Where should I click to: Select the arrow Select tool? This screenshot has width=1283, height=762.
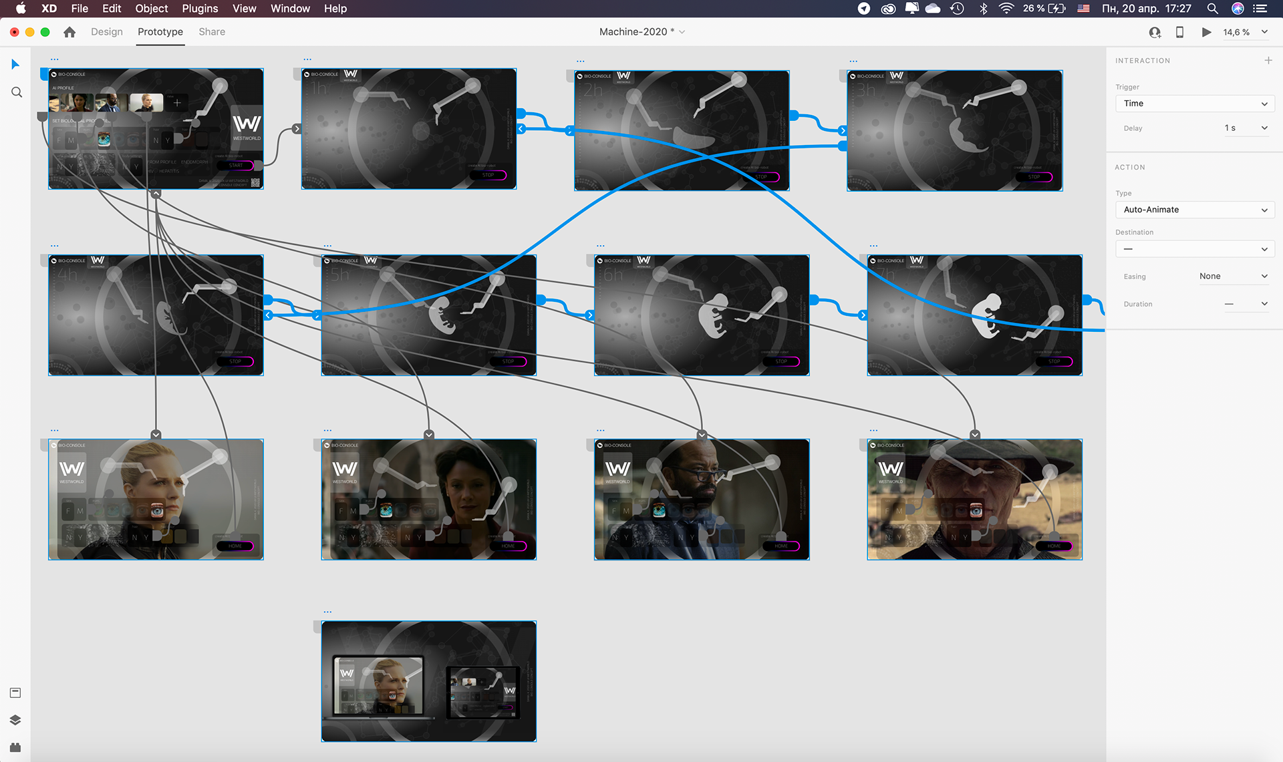point(15,64)
